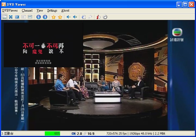196x137 pixels.
Task: Decrease volume with speaker minus icon
Action: 69,17
